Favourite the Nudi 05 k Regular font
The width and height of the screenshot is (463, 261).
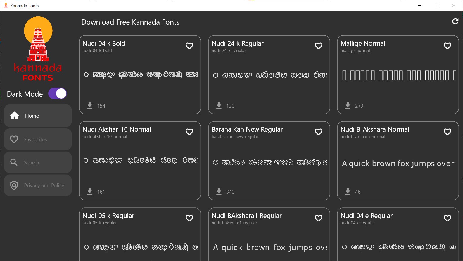189,218
